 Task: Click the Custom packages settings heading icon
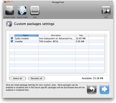9,24
